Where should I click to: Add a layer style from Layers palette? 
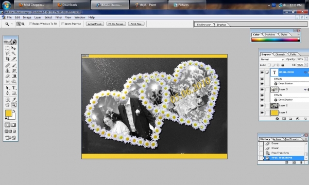tap(277, 119)
